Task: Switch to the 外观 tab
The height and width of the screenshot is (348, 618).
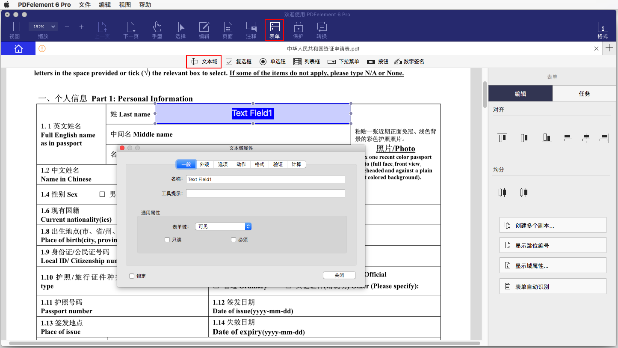Action: point(204,164)
